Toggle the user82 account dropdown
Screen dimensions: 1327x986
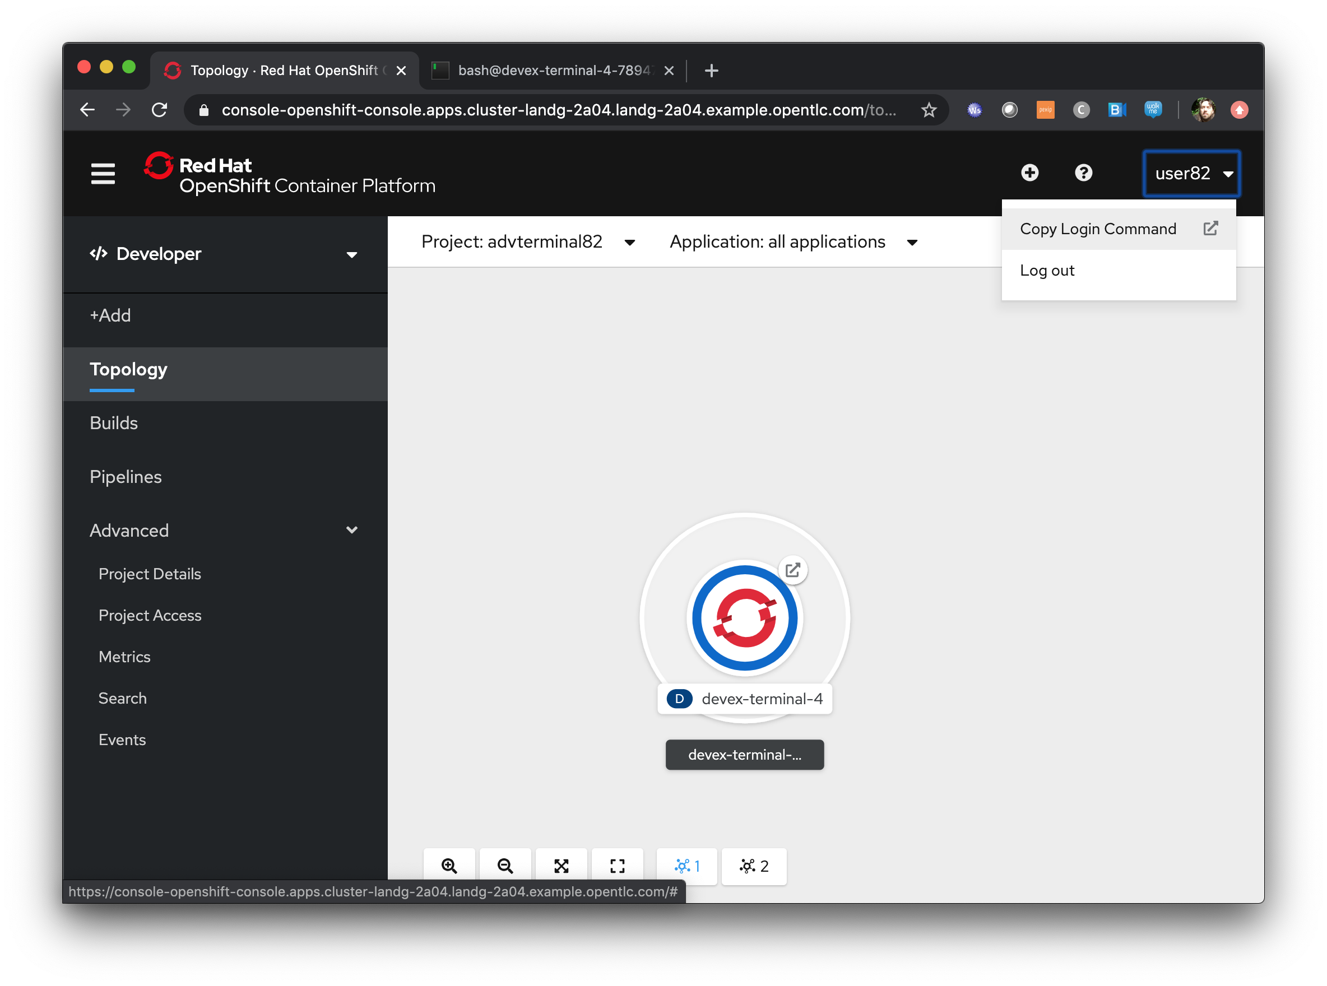[1191, 174]
